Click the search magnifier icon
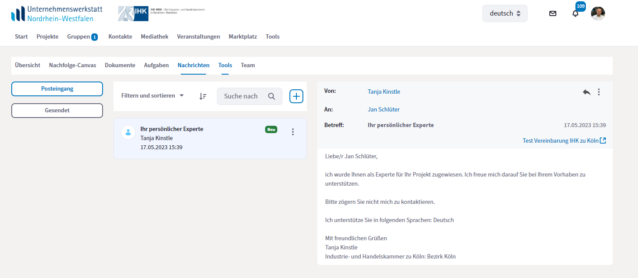Image resolution: width=638 pixels, height=278 pixels. 272,96
